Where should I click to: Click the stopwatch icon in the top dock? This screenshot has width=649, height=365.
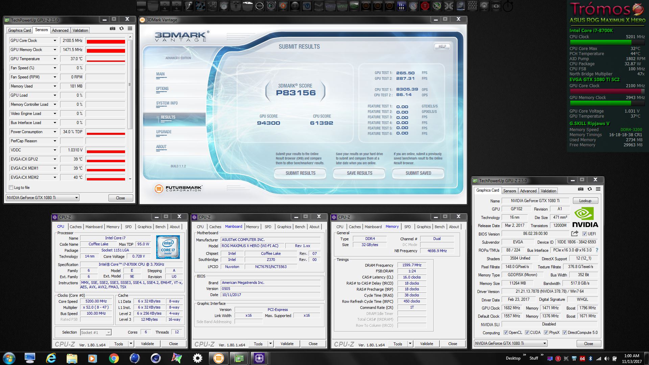click(507, 6)
